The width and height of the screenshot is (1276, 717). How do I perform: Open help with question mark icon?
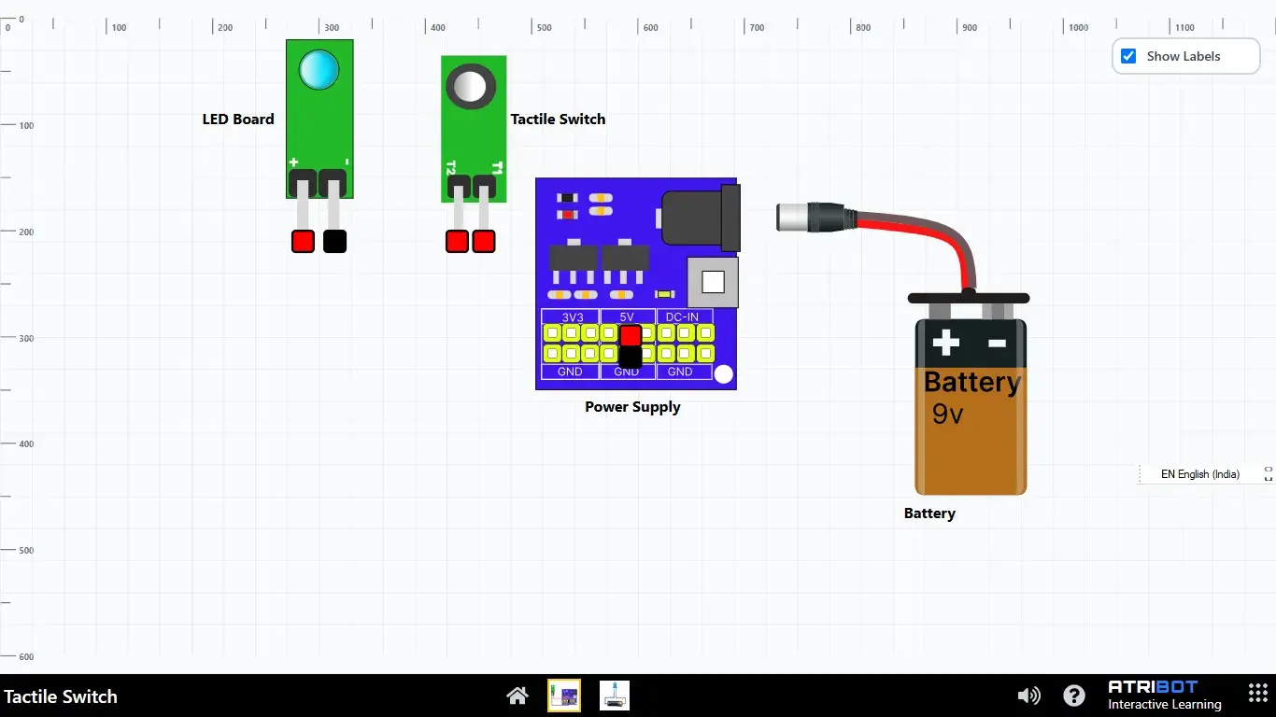1074,696
